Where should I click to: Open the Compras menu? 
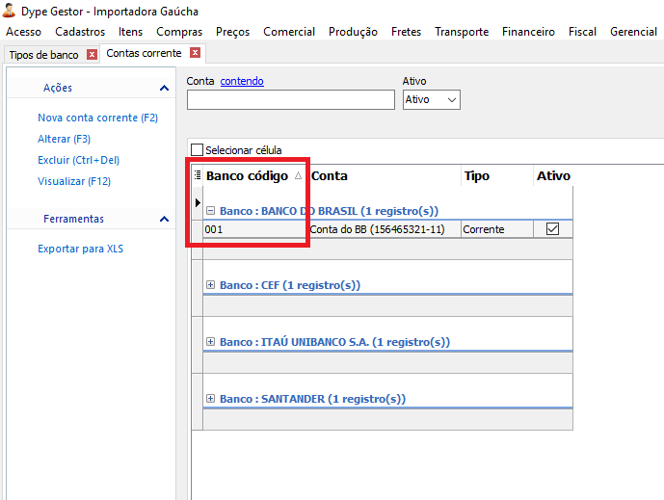[179, 32]
